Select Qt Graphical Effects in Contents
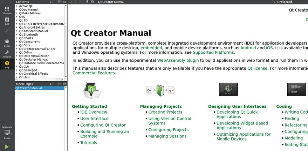 click(33, 74)
